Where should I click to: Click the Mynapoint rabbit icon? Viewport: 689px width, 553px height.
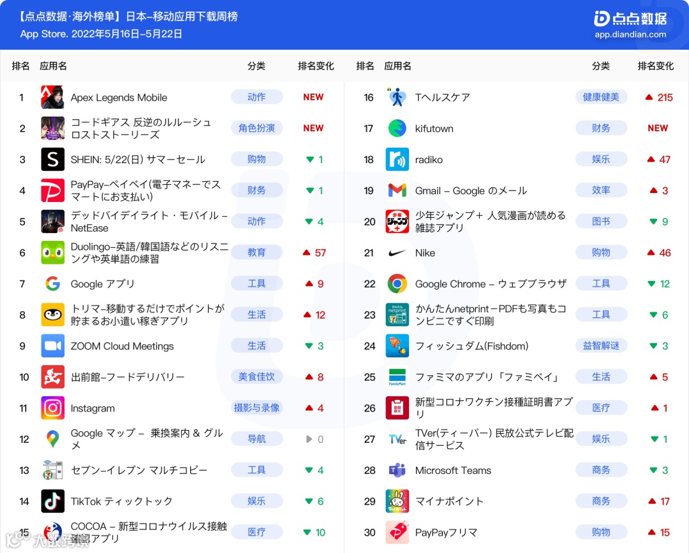pyautogui.click(x=397, y=501)
